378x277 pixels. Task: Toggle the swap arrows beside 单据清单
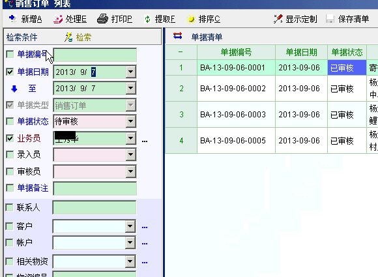pyautogui.click(x=177, y=36)
